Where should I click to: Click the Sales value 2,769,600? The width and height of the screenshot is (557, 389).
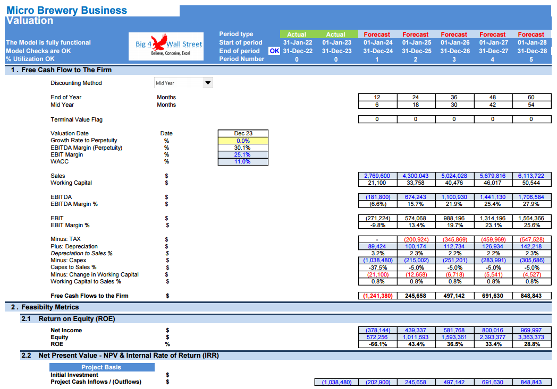tap(377, 176)
